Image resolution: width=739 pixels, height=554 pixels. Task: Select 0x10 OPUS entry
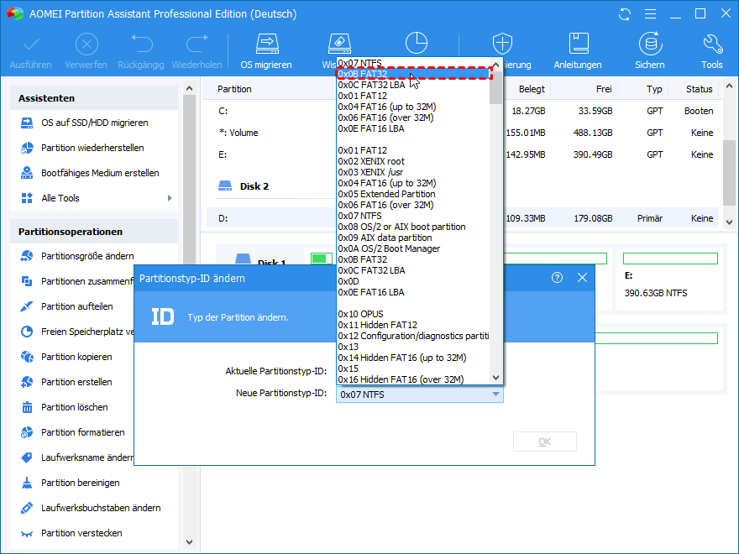pos(413,314)
